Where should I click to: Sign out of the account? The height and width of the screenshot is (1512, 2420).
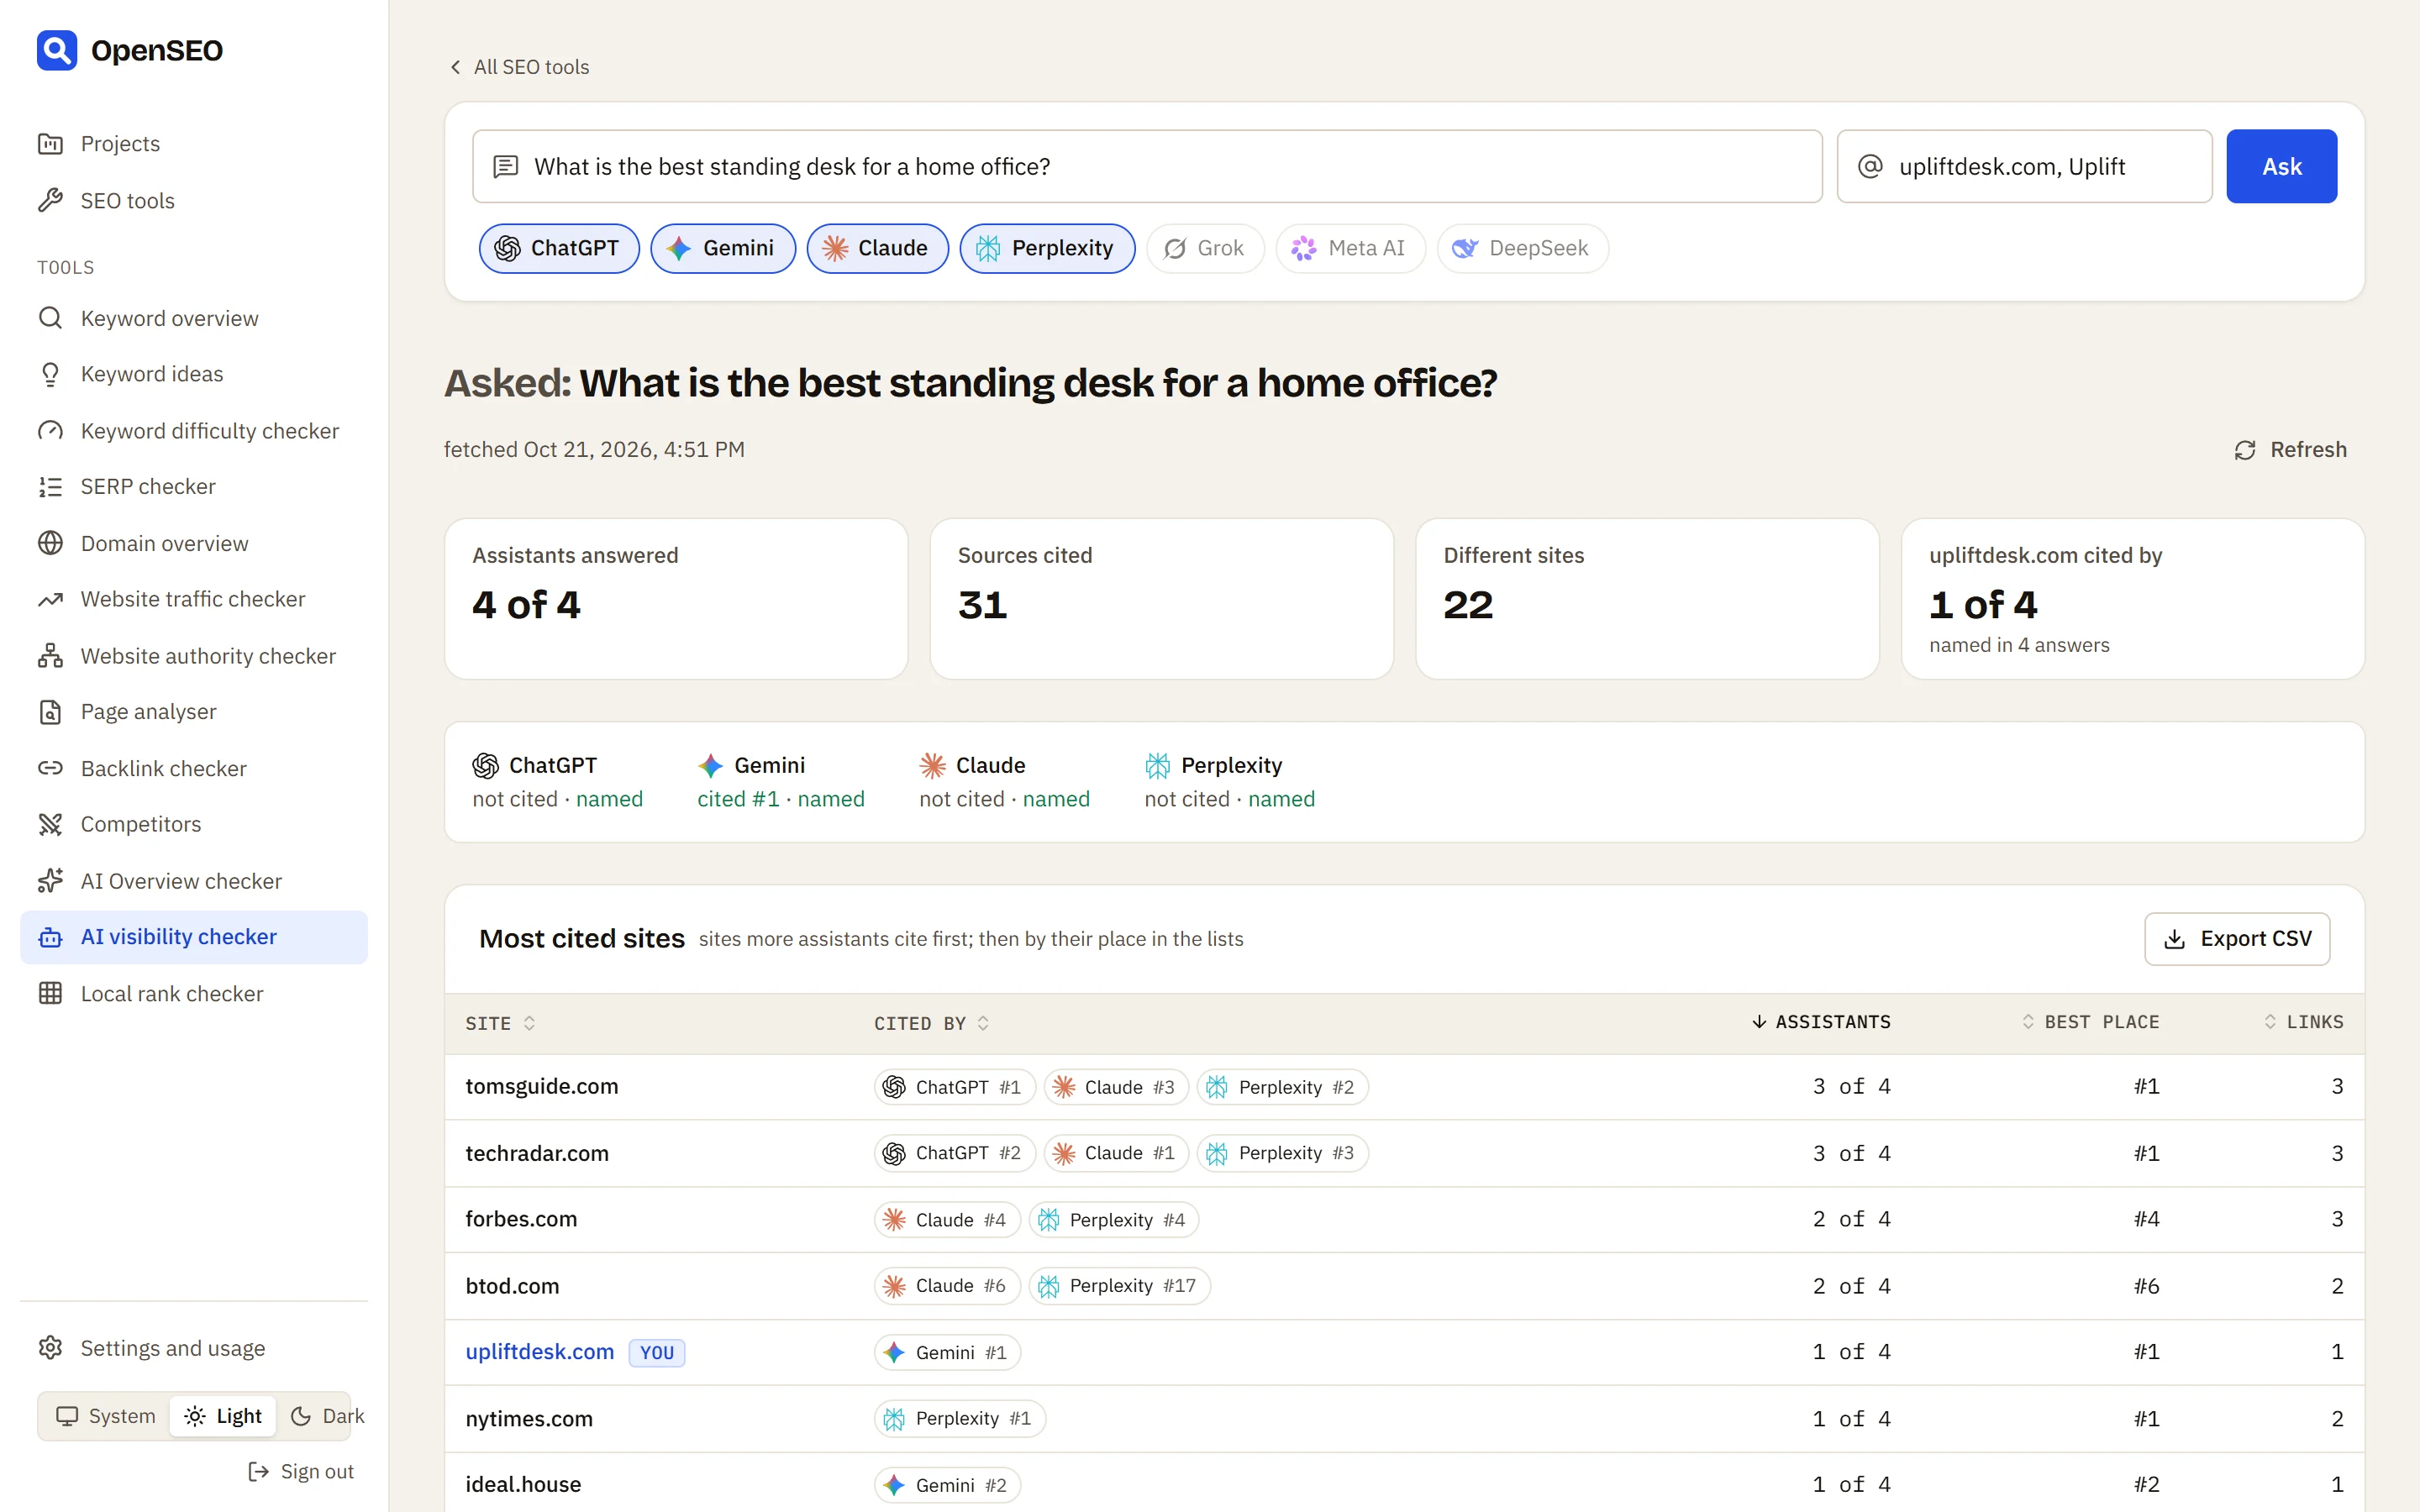click(301, 1471)
